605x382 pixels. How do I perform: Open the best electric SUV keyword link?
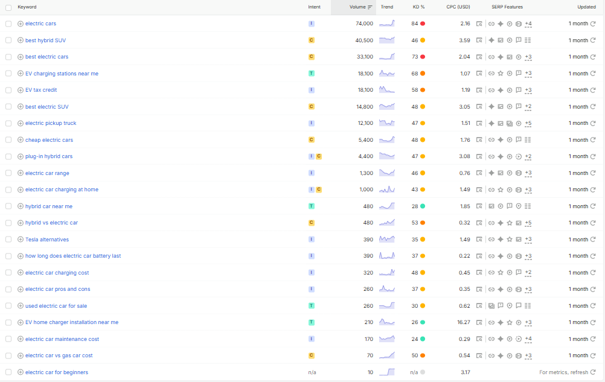pos(46,106)
